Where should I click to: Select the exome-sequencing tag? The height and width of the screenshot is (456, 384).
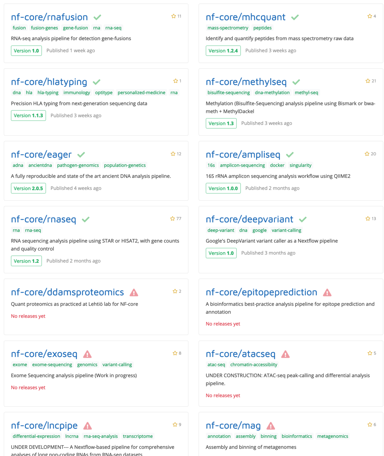click(52, 365)
